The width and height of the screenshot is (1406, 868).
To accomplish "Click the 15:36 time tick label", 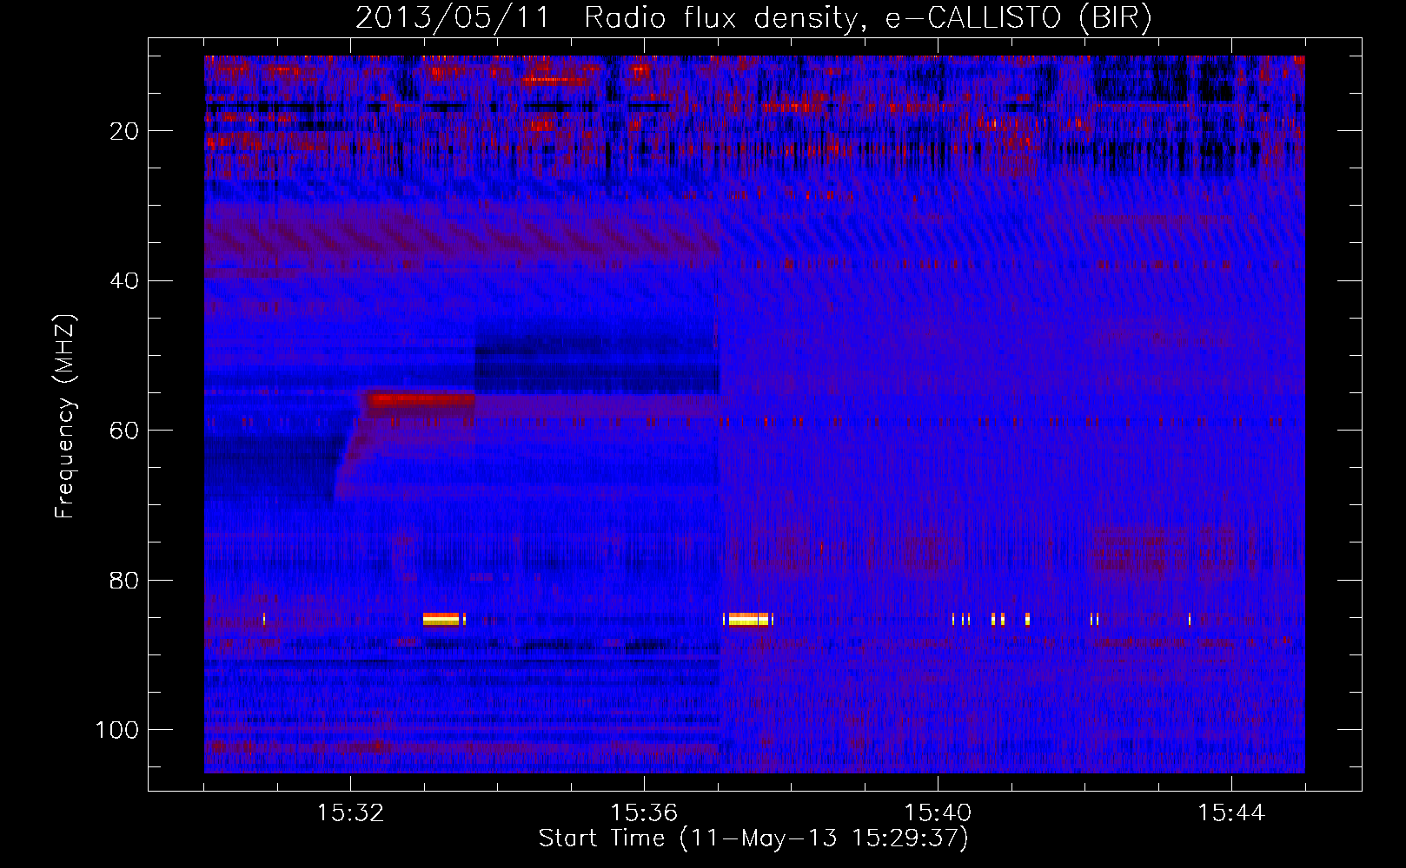I will click(x=644, y=813).
